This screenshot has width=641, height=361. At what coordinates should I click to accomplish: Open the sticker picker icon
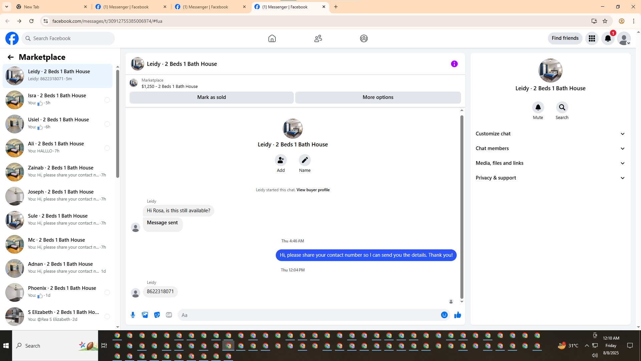(157, 315)
